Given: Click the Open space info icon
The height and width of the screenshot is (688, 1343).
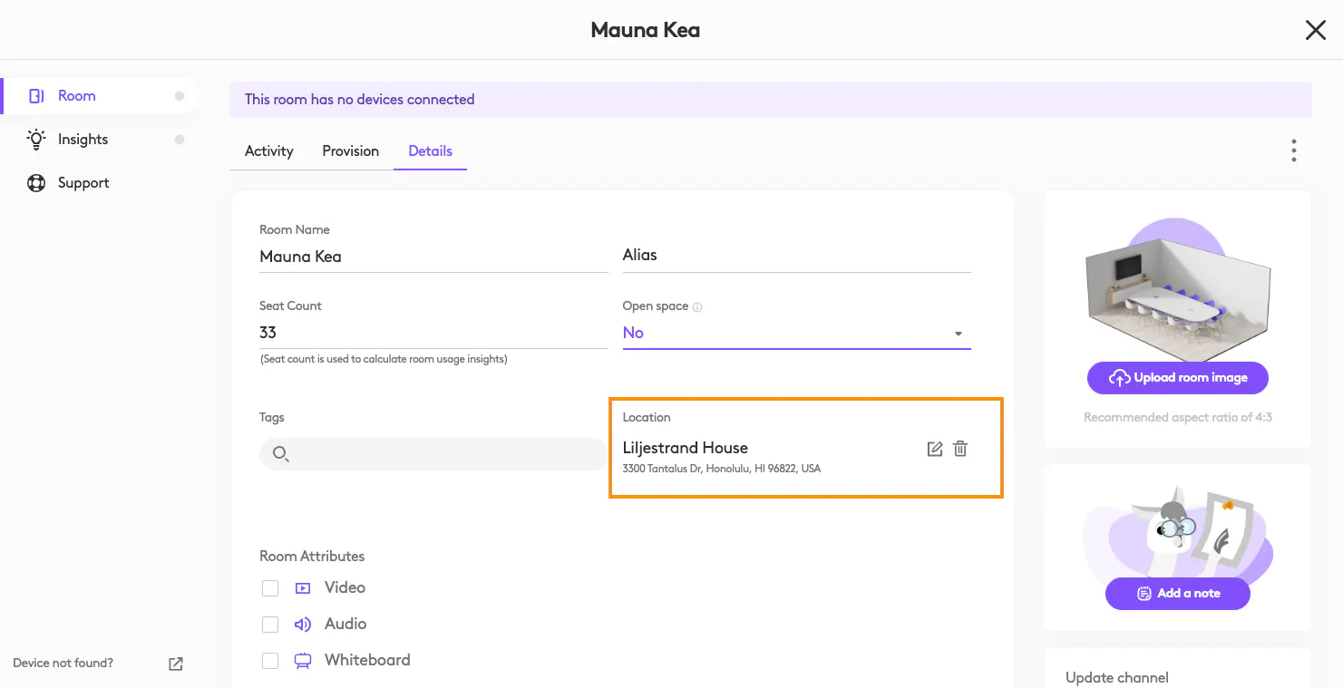Looking at the screenshot, I should tap(697, 307).
